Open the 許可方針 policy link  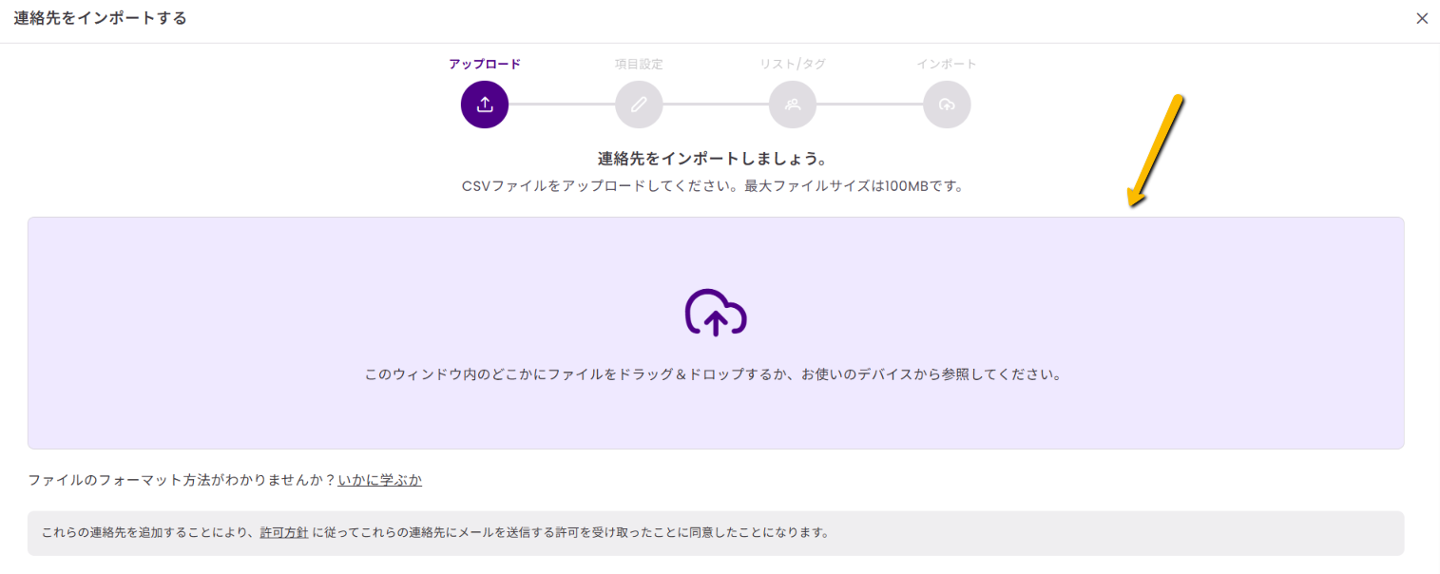pyautogui.click(x=284, y=533)
